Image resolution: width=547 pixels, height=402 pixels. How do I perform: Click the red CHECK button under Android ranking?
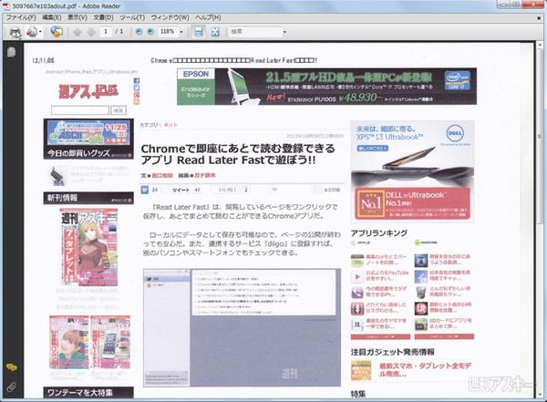click(444, 336)
